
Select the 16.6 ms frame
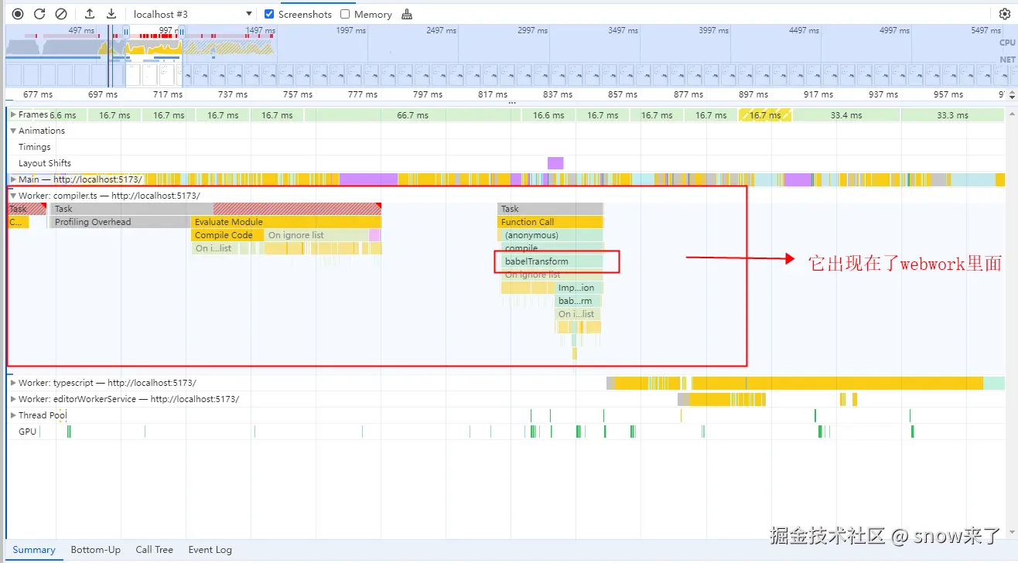[x=548, y=115]
